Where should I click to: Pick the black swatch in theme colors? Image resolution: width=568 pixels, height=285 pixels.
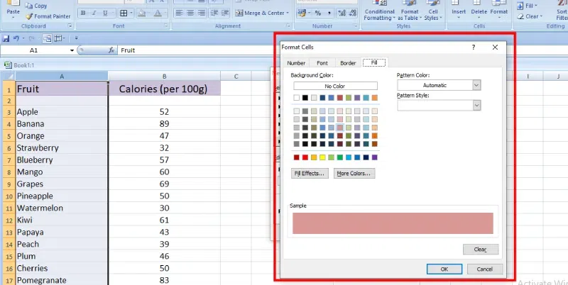point(305,98)
